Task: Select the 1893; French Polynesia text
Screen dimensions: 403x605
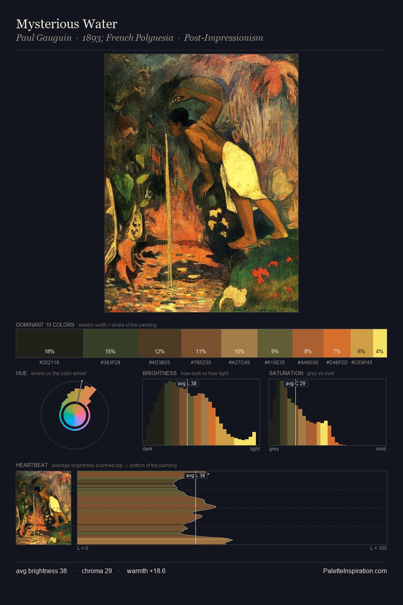Action: 128,38
